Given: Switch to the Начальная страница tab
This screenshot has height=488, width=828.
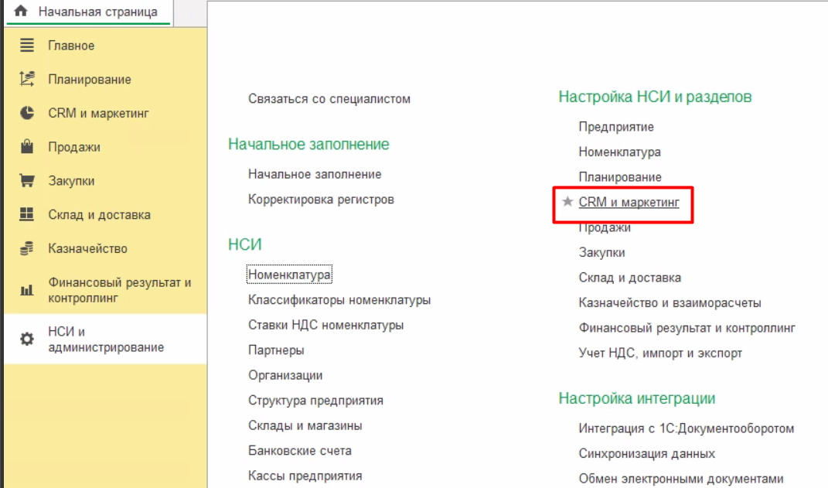Looking at the screenshot, I should pyautogui.click(x=97, y=12).
